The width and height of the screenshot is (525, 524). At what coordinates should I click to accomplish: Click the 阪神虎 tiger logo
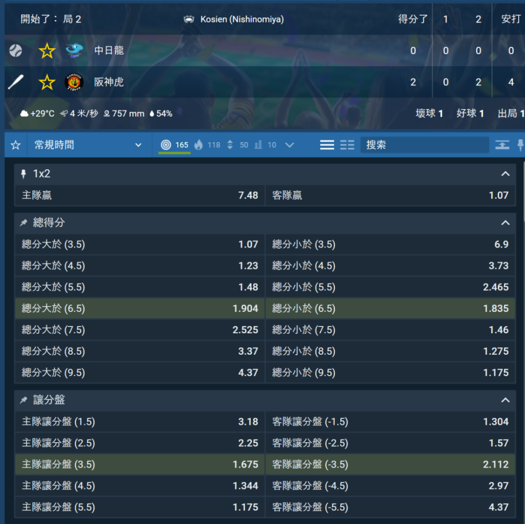[74, 82]
